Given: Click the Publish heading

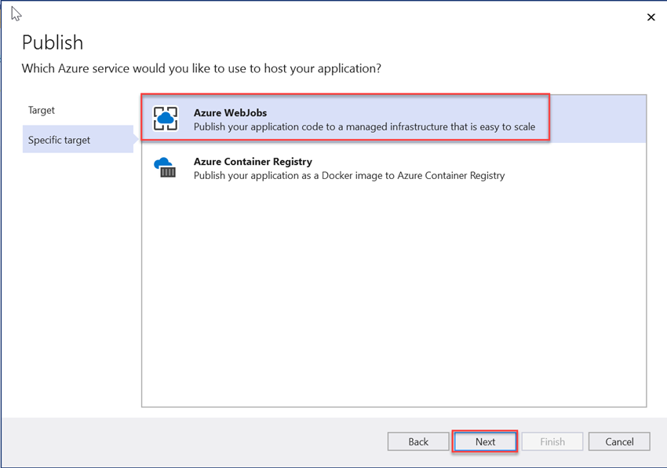Looking at the screenshot, I should (x=53, y=42).
